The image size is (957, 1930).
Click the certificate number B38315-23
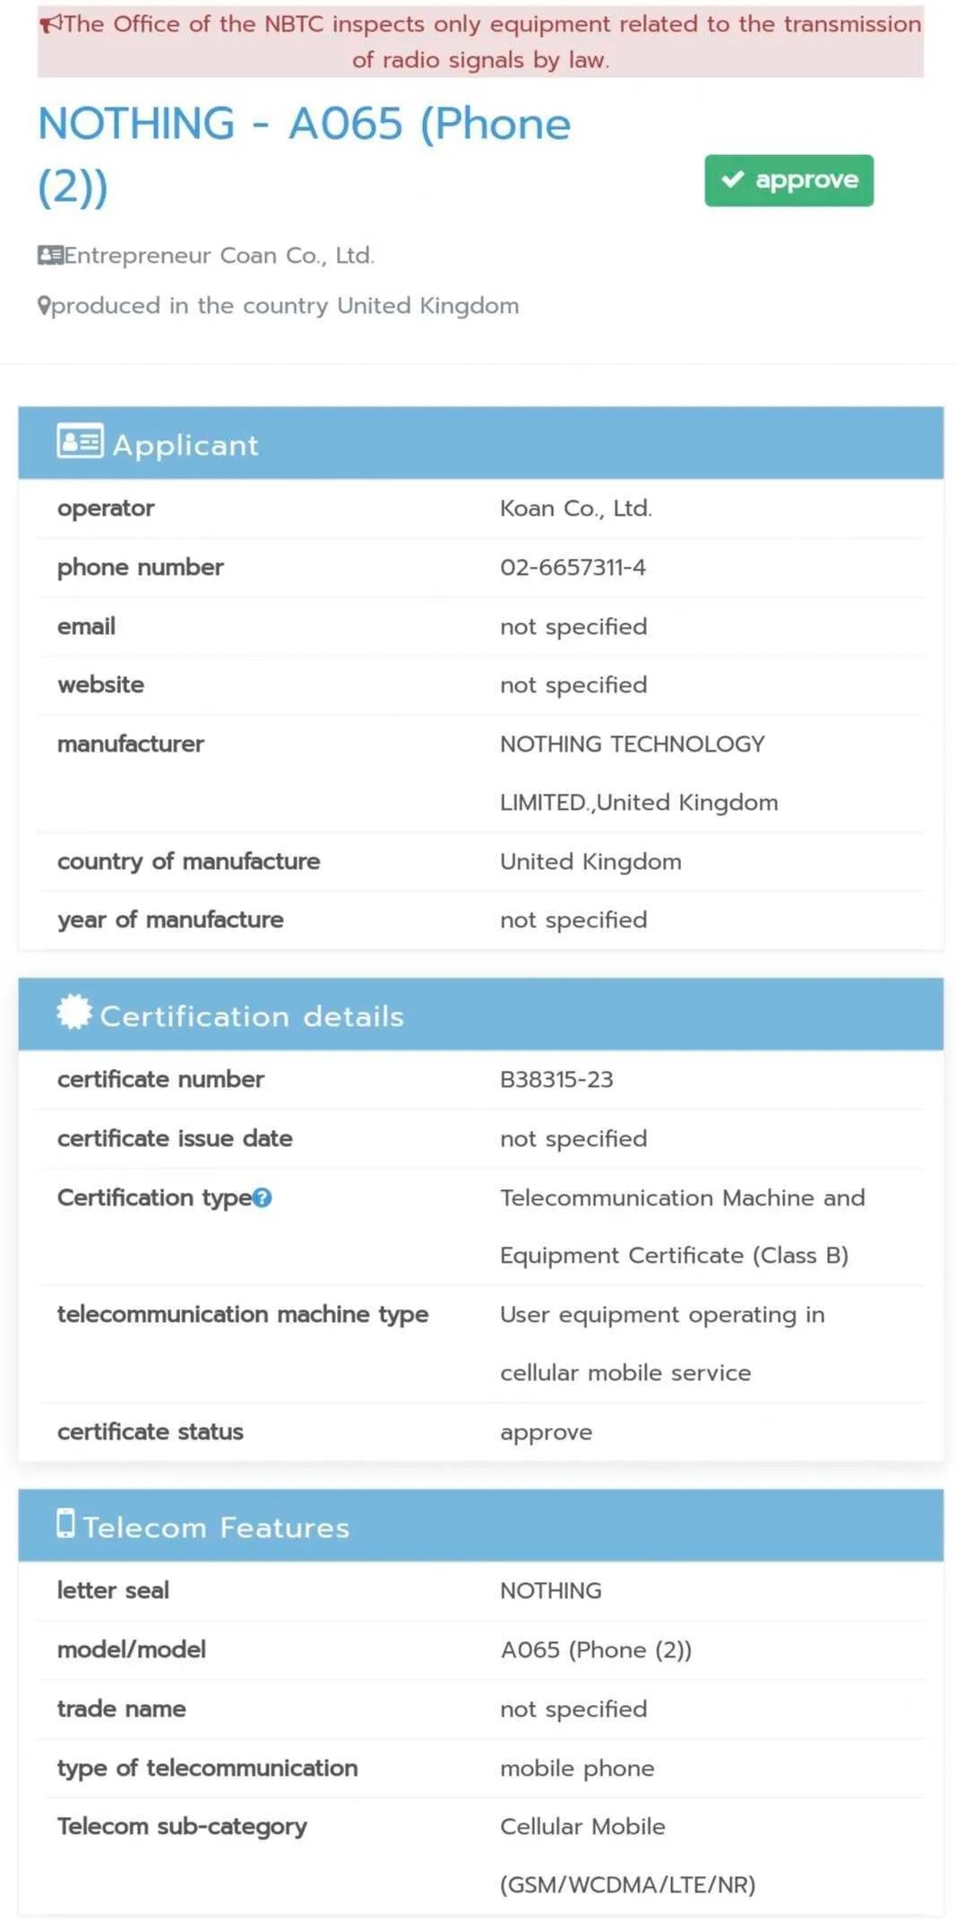coord(556,1080)
